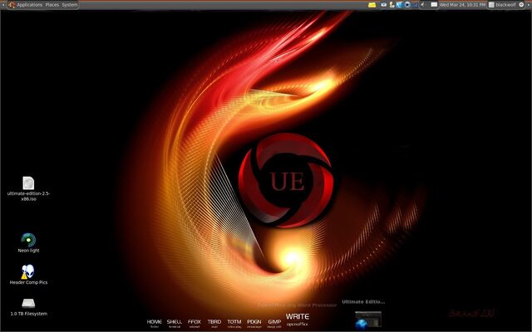Click the power session icon
Screen dimensions: 532x332
click(522, 5)
